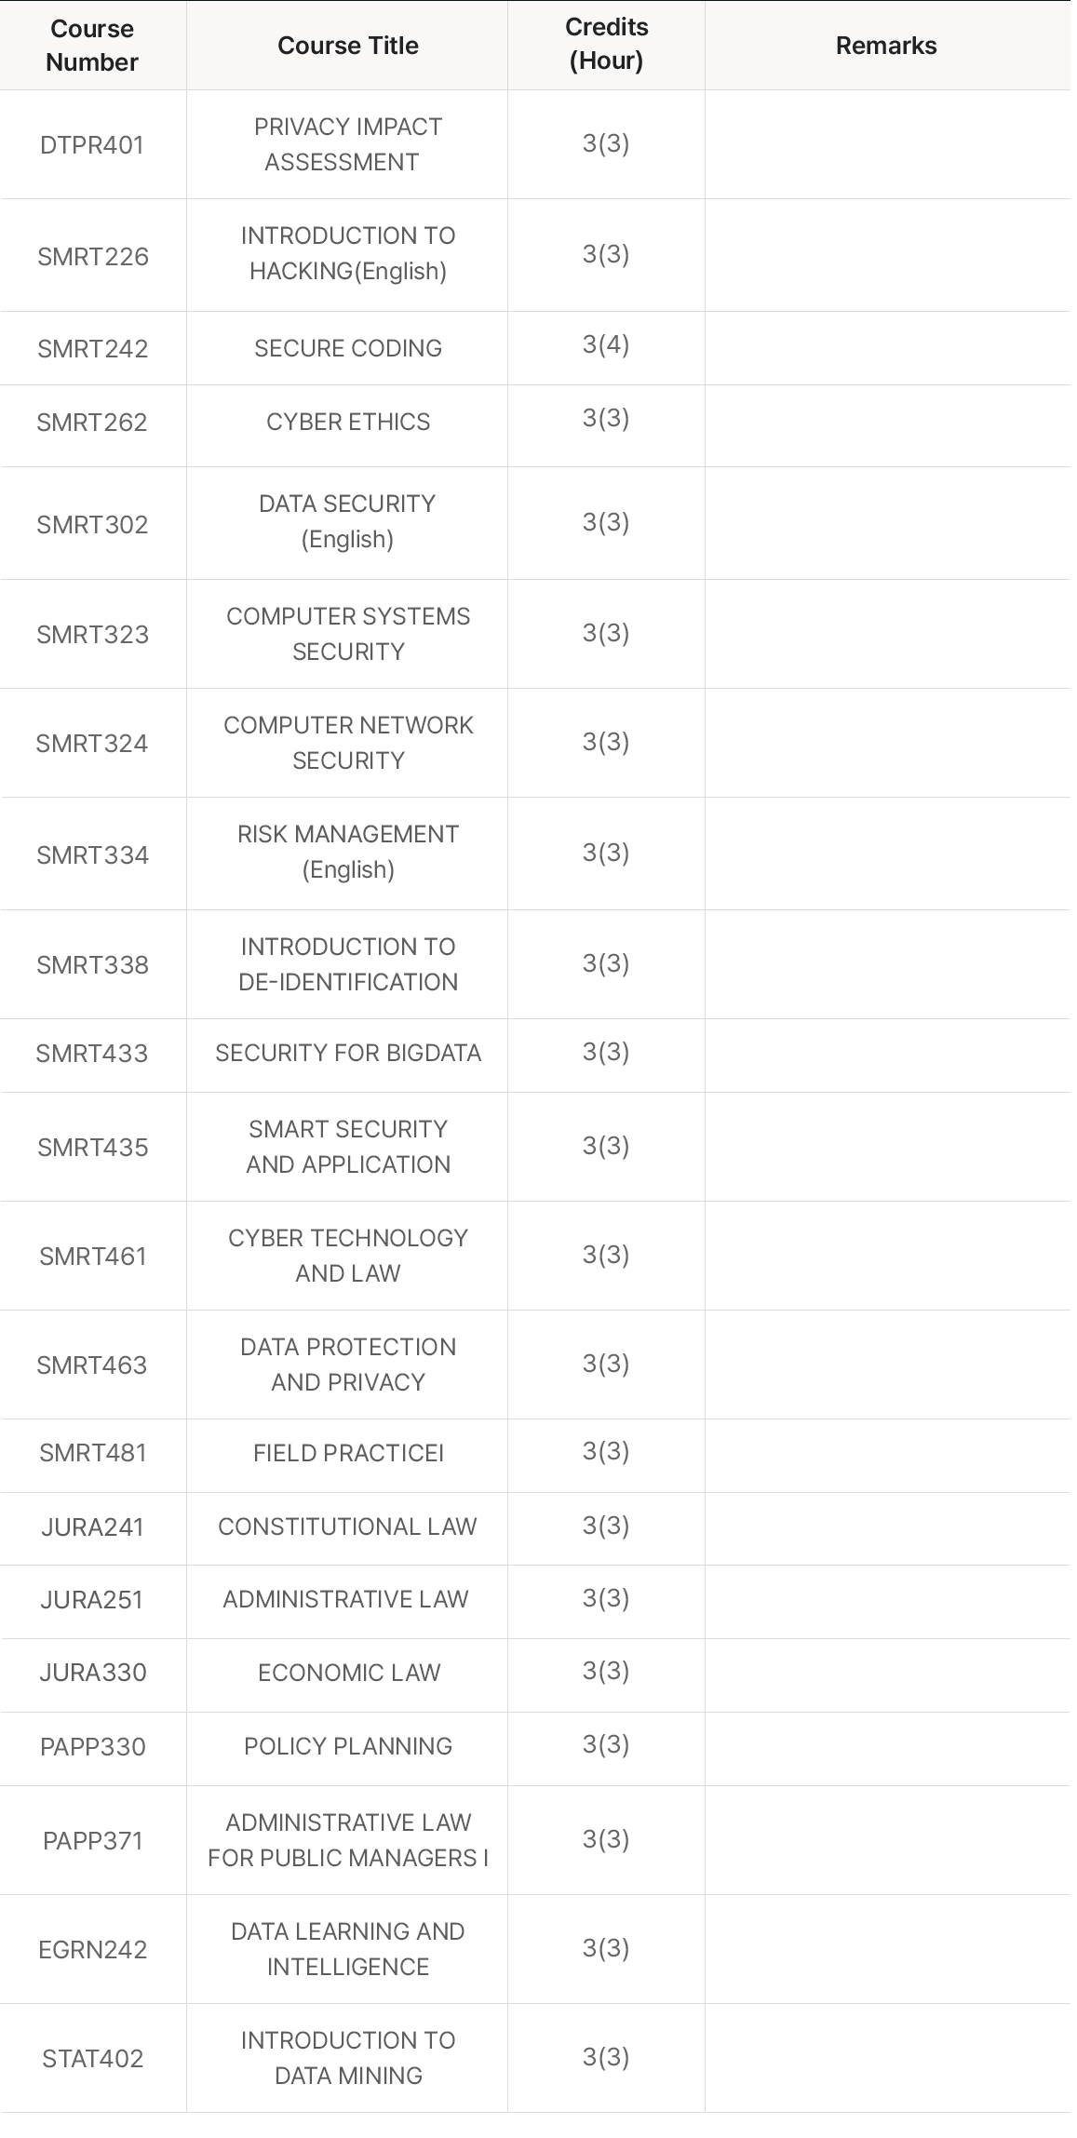
Task: Select COMPUTER NETWORK SECURITY title cell
Action: (x=347, y=743)
